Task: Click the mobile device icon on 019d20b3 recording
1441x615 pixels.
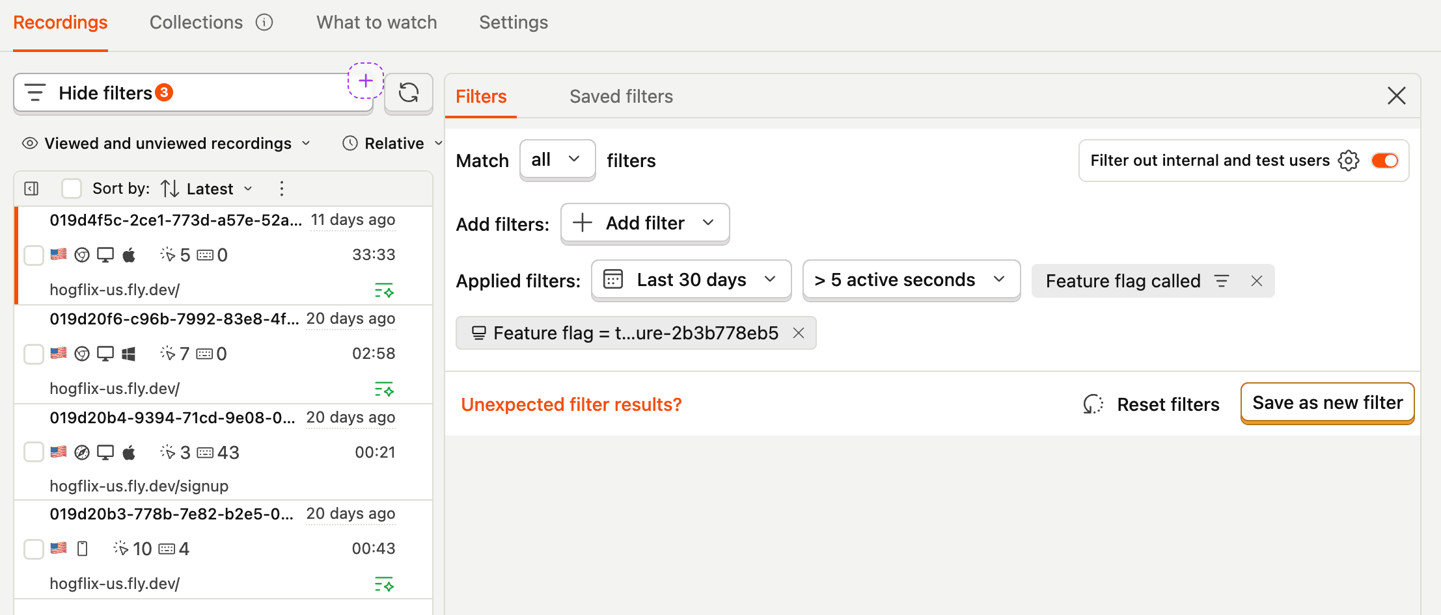Action: click(x=82, y=549)
